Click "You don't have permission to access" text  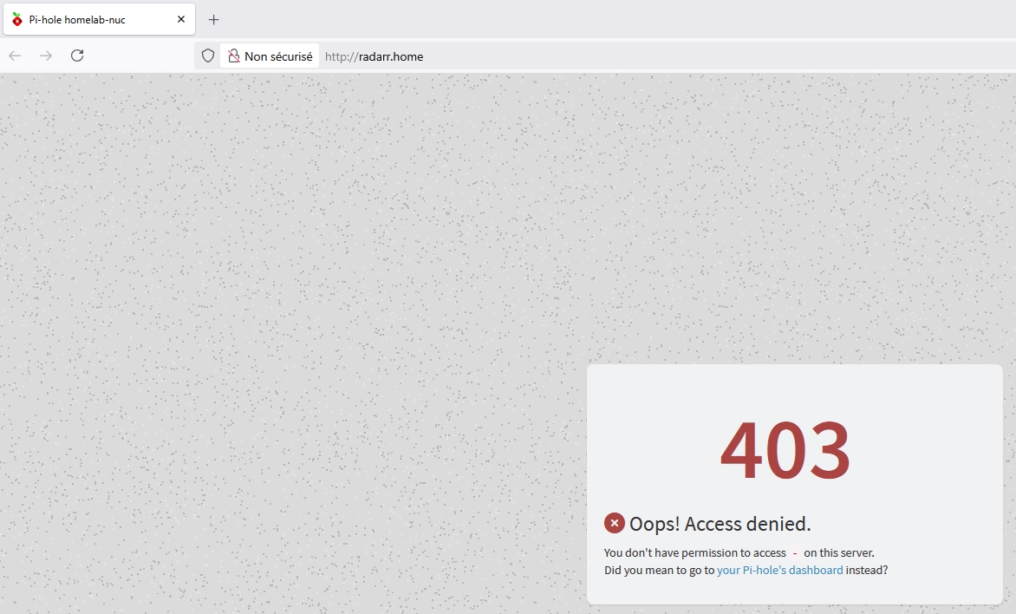(x=694, y=553)
